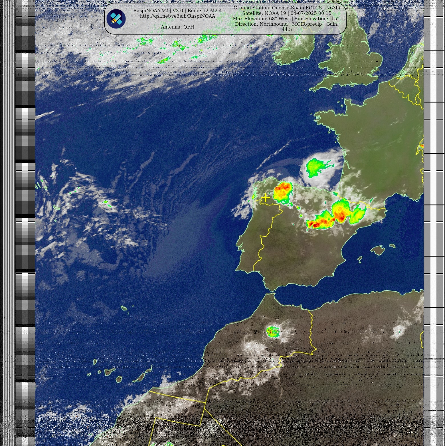Open the http://qsl.net/ve3elb/RaspiNOAA URL text

pos(177,16)
